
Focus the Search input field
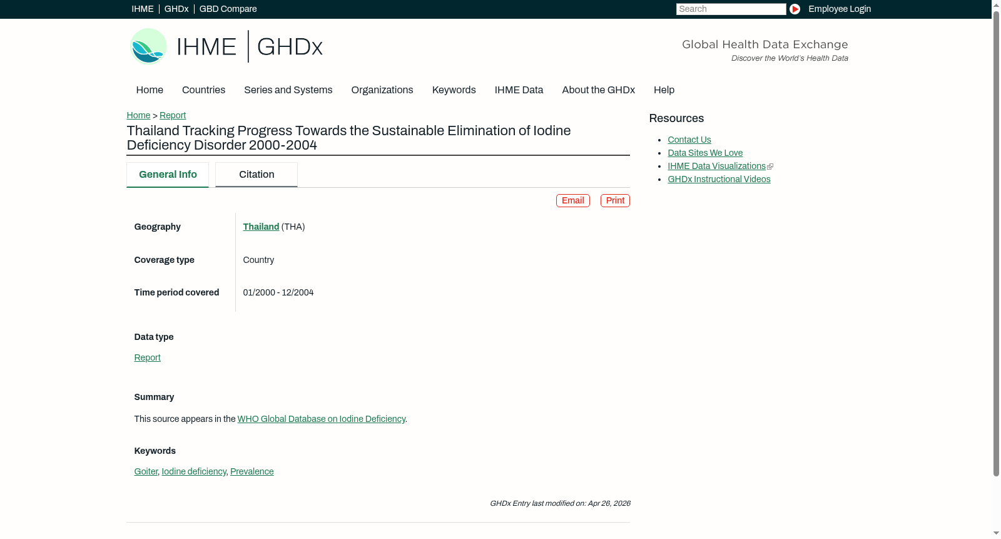pos(731,9)
